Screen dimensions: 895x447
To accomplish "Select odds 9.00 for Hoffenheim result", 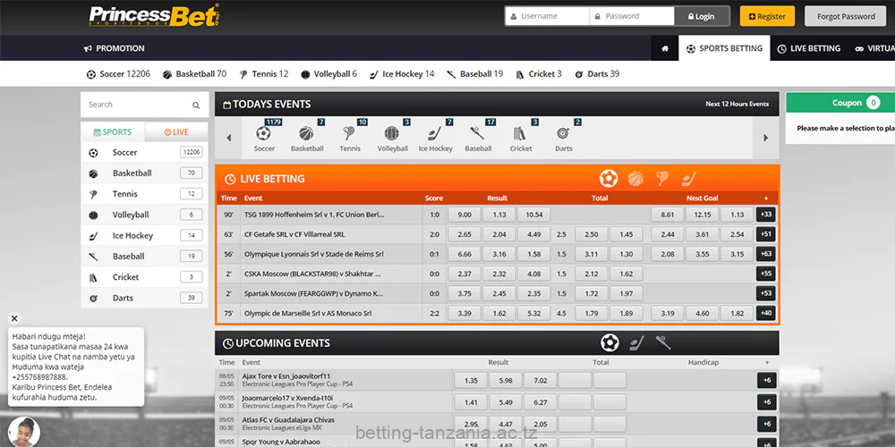I will point(464,215).
